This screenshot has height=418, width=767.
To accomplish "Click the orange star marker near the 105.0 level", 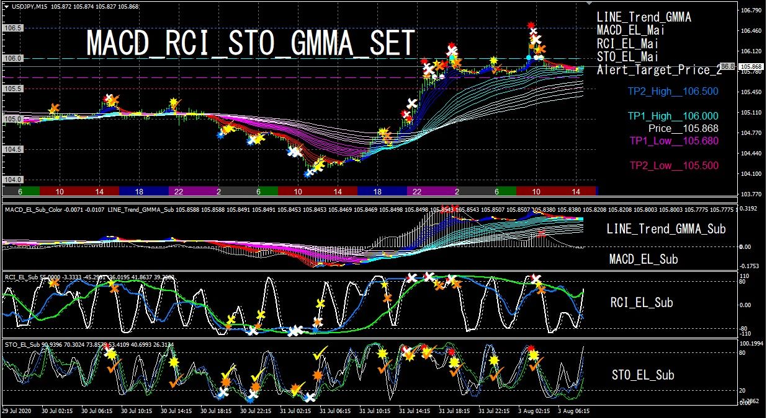I will click(x=53, y=108).
